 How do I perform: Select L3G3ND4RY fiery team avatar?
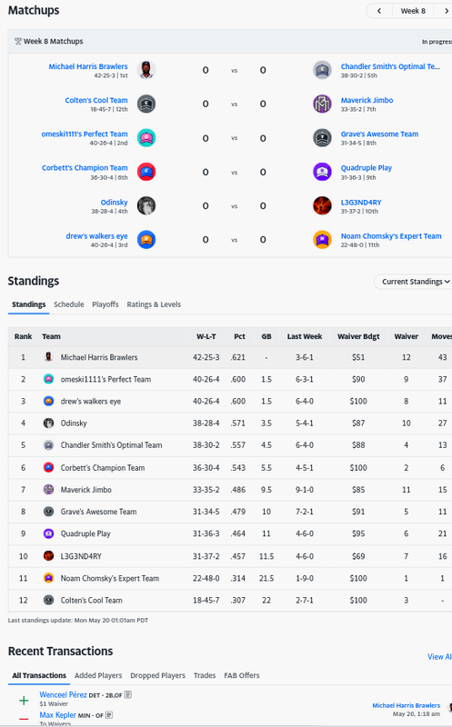(322, 206)
